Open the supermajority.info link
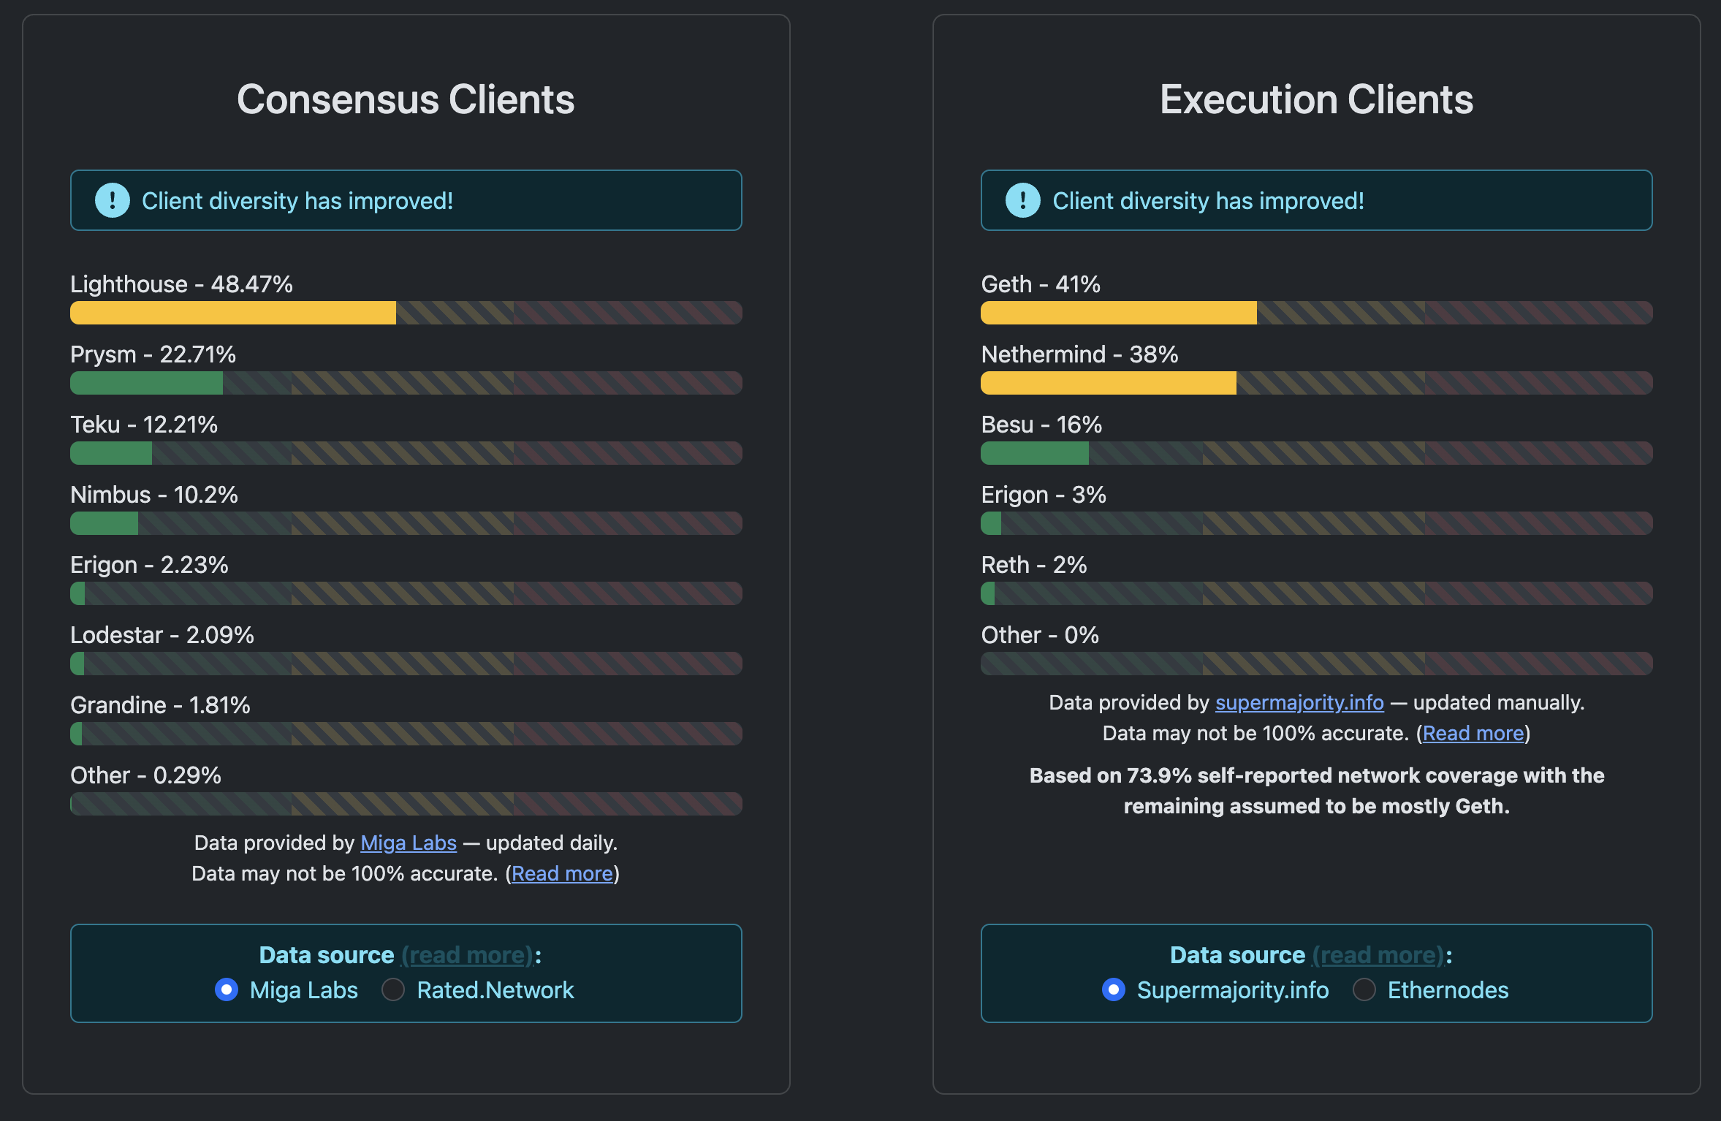Image resolution: width=1721 pixels, height=1121 pixels. pyautogui.click(x=1299, y=702)
